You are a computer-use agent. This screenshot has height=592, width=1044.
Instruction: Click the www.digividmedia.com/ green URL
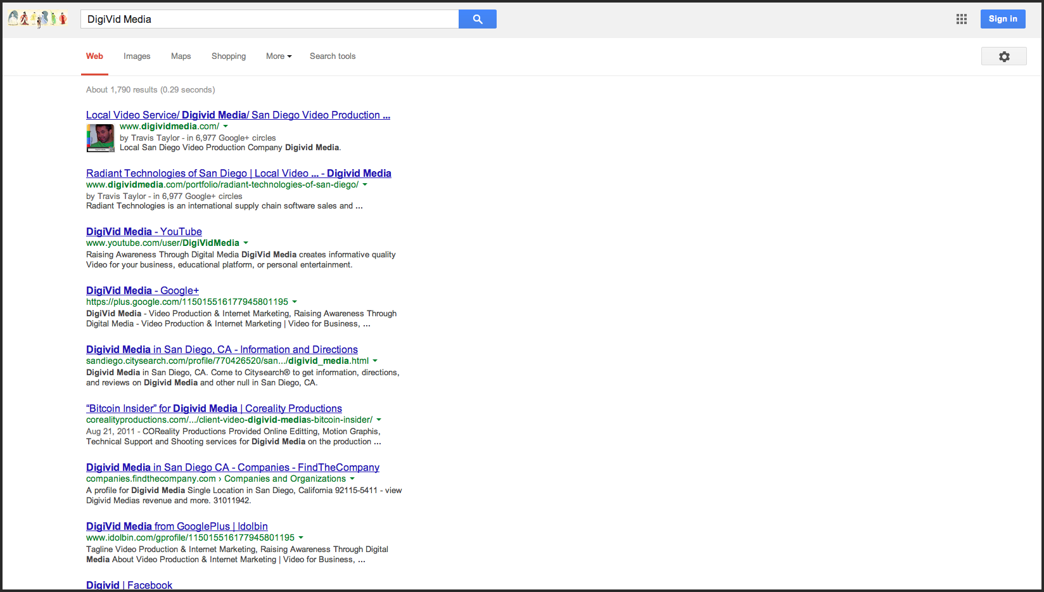(169, 126)
